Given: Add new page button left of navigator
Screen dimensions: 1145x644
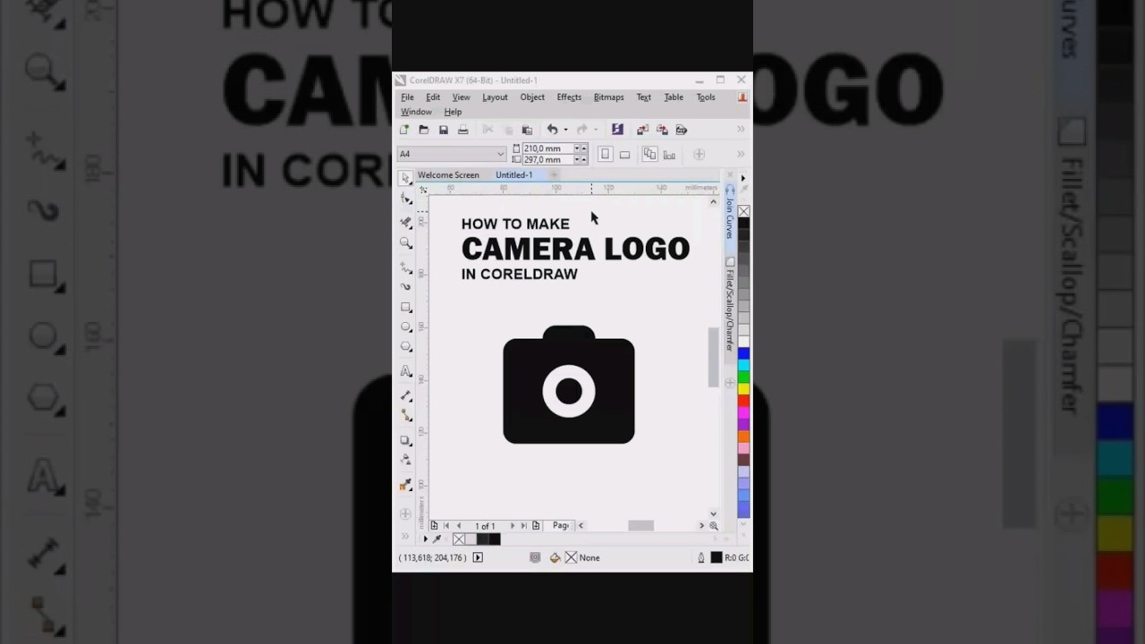Looking at the screenshot, I should pos(434,526).
